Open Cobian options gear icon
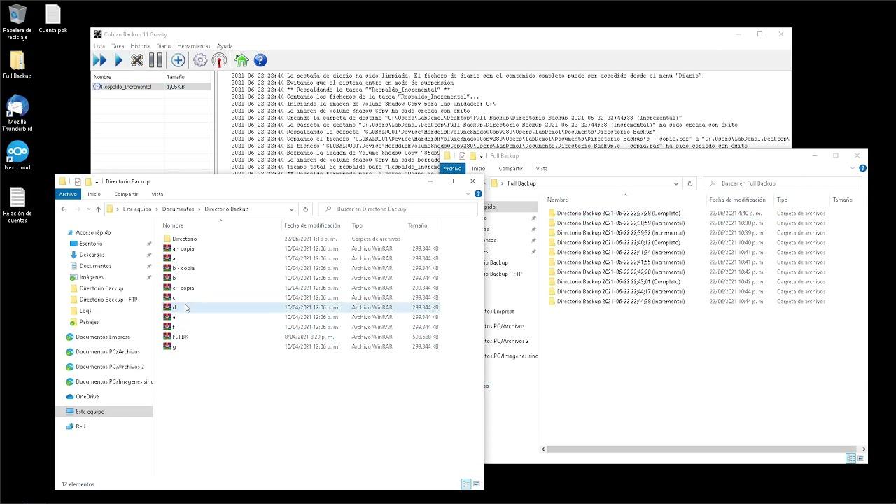This screenshot has width=896, height=504. pyautogui.click(x=200, y=60)
